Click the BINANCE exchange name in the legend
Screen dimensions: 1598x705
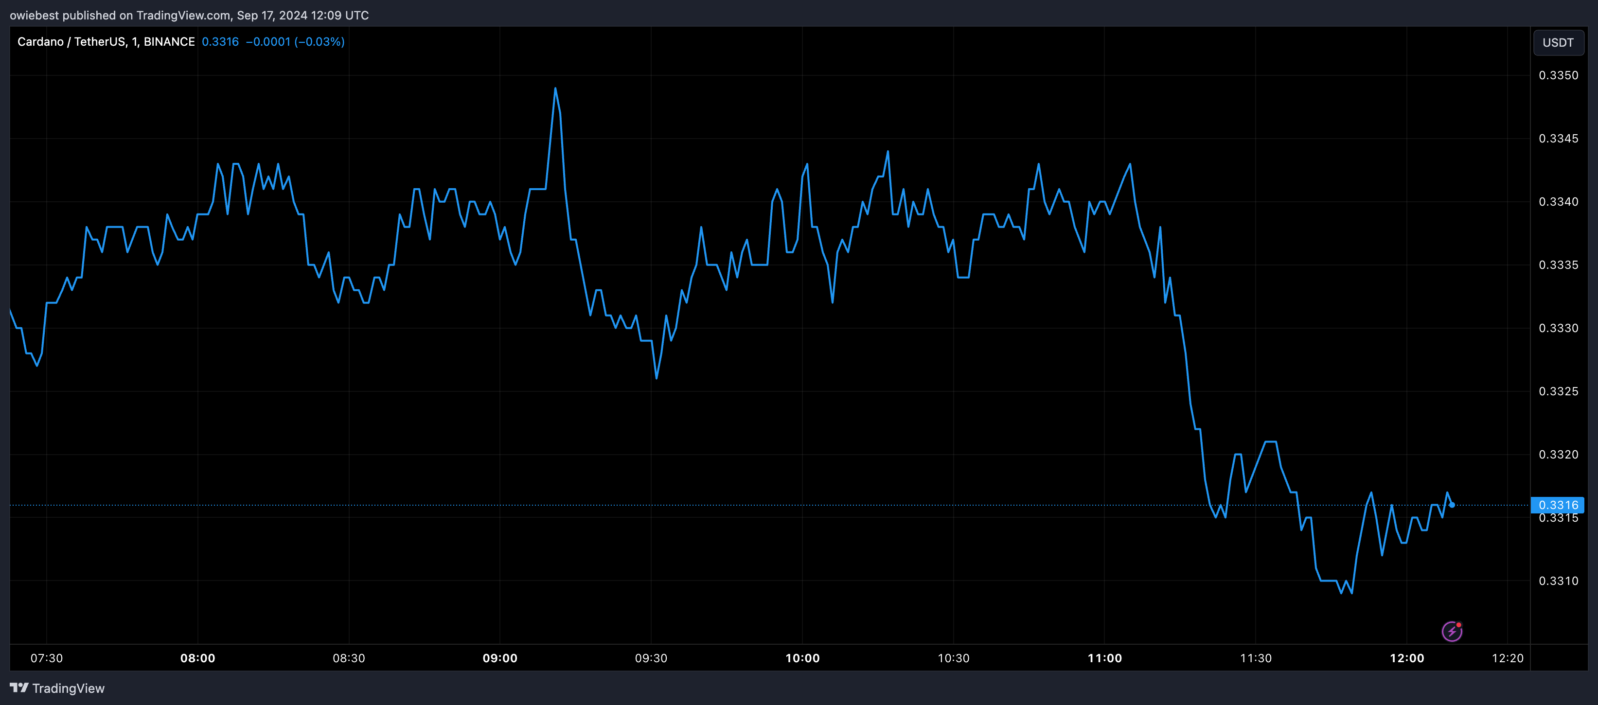[169, 41]
